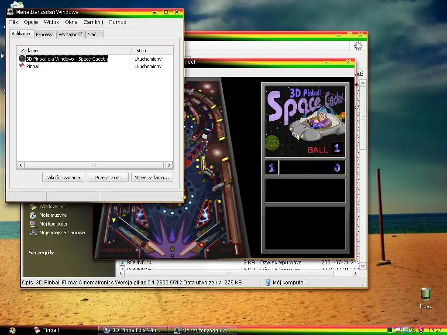The image size is (447, 335).
Task: Click the Windows NT folder icon
Action: 33,206
